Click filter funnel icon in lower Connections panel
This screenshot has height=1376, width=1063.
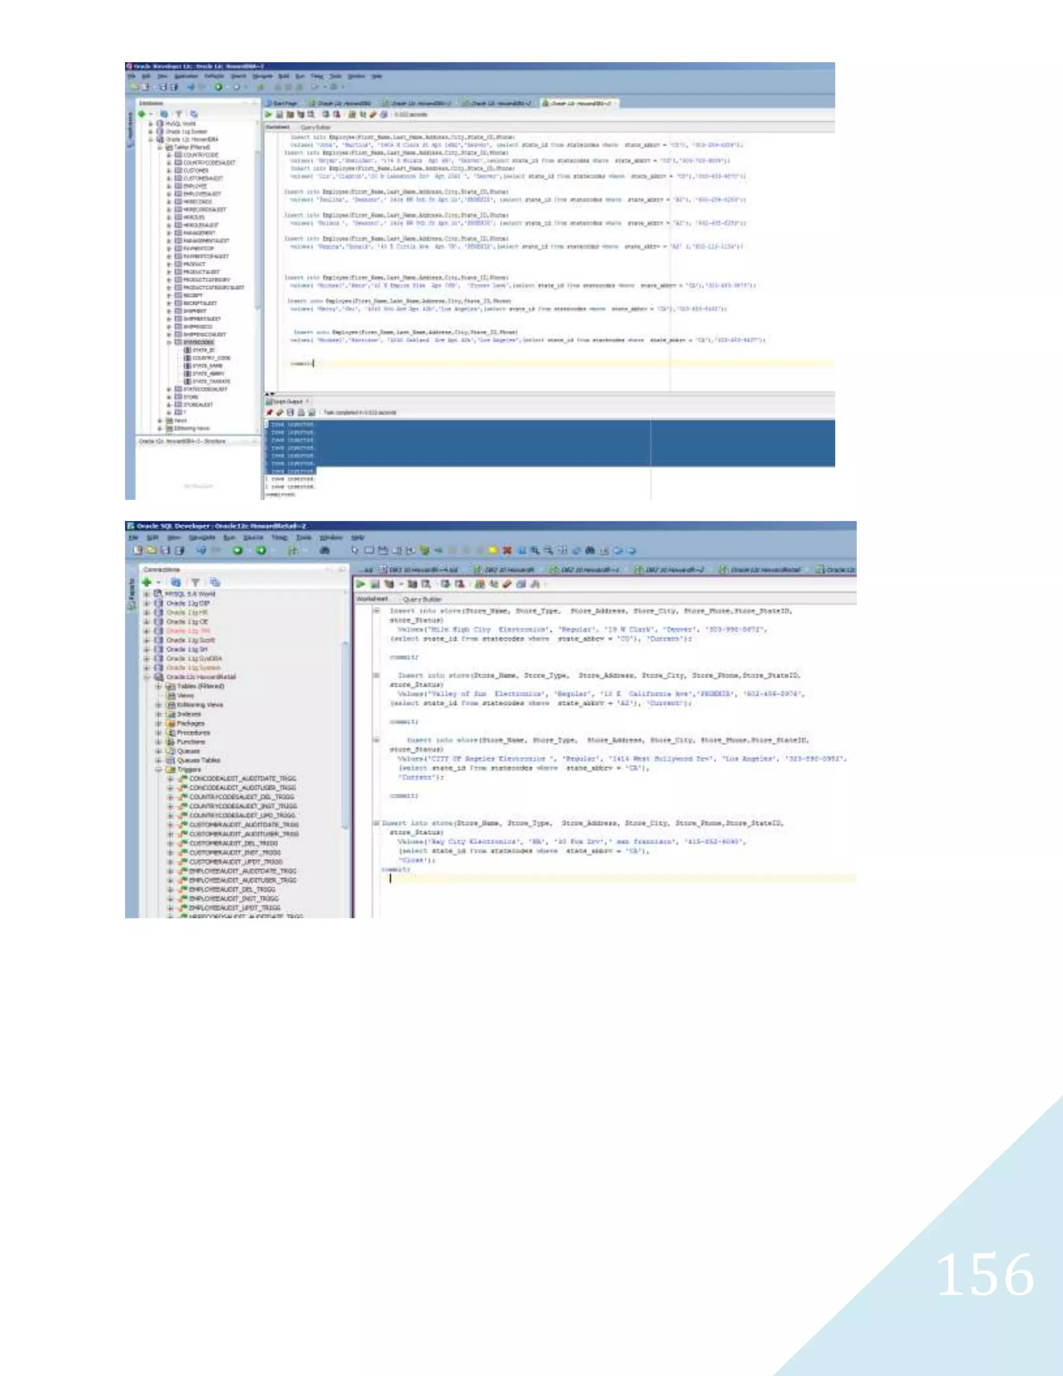(x=196, y=582)
